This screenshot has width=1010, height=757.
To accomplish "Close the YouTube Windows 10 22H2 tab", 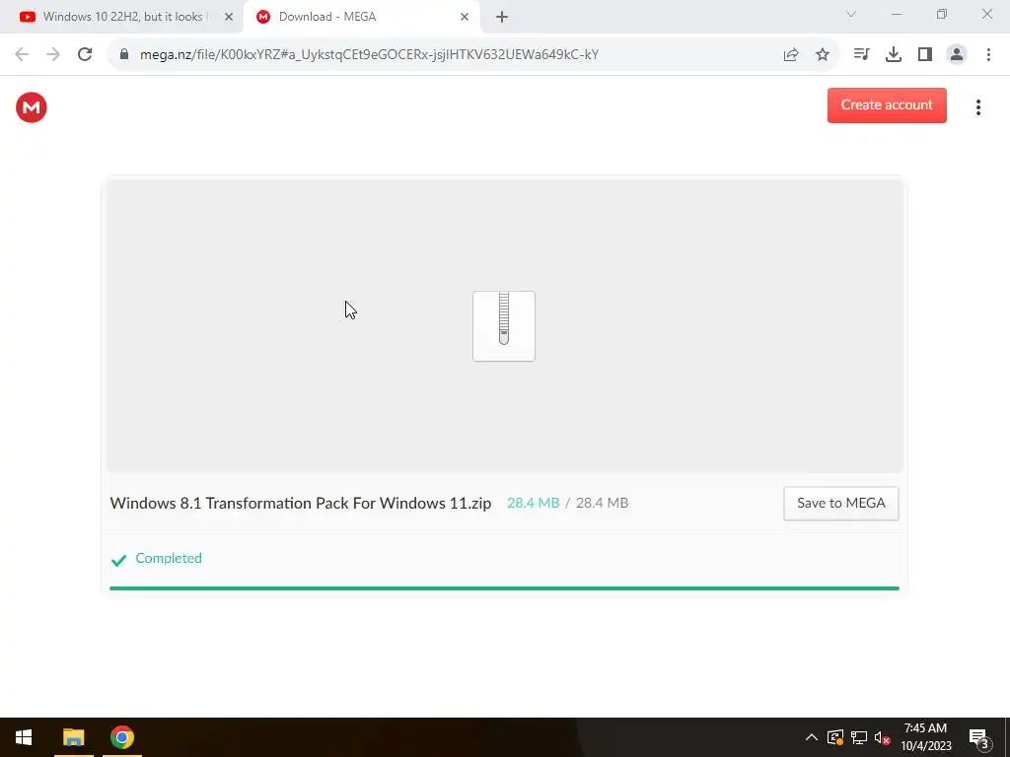I will coord(229,17).
